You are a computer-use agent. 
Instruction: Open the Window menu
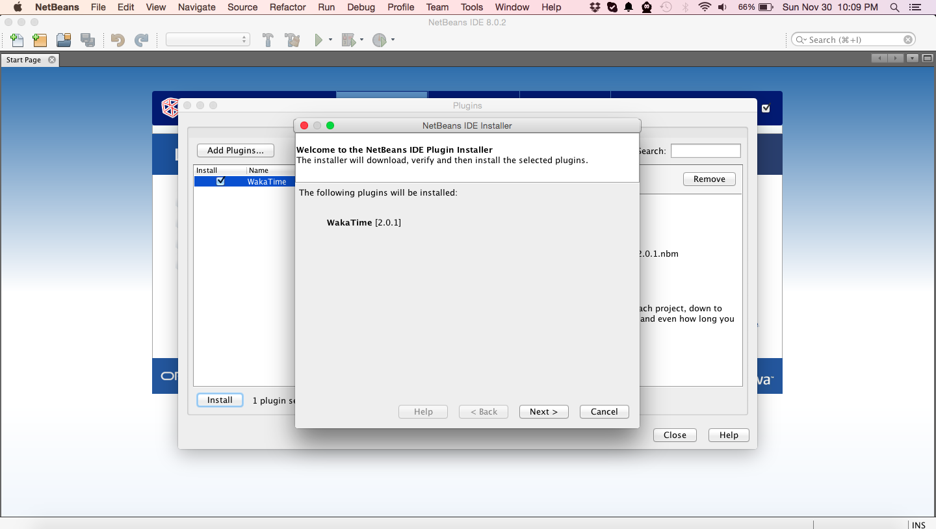(512, 7)
